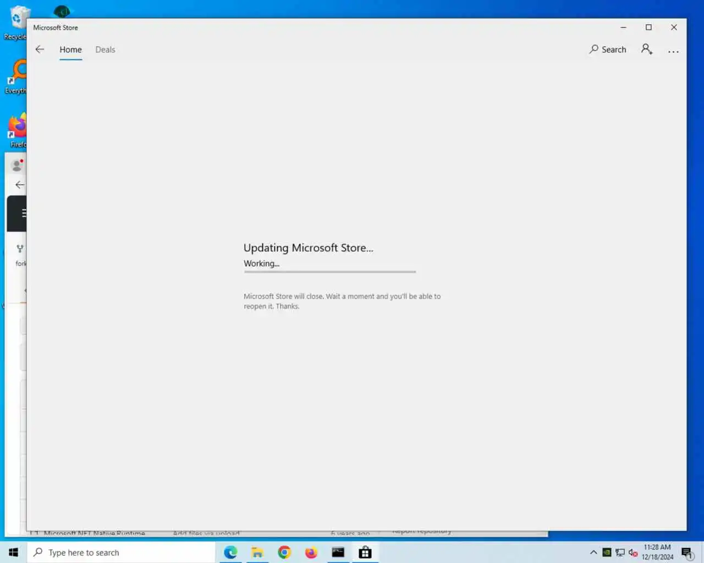Show hidden system tray icons
704x563 pixels.
pyautogui.click(x=593, y=553)
